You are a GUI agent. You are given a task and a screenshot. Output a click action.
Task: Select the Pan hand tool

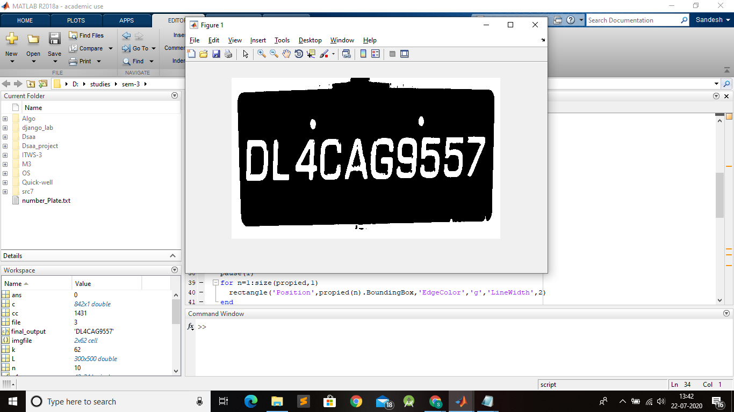click(x=286, y=54)
